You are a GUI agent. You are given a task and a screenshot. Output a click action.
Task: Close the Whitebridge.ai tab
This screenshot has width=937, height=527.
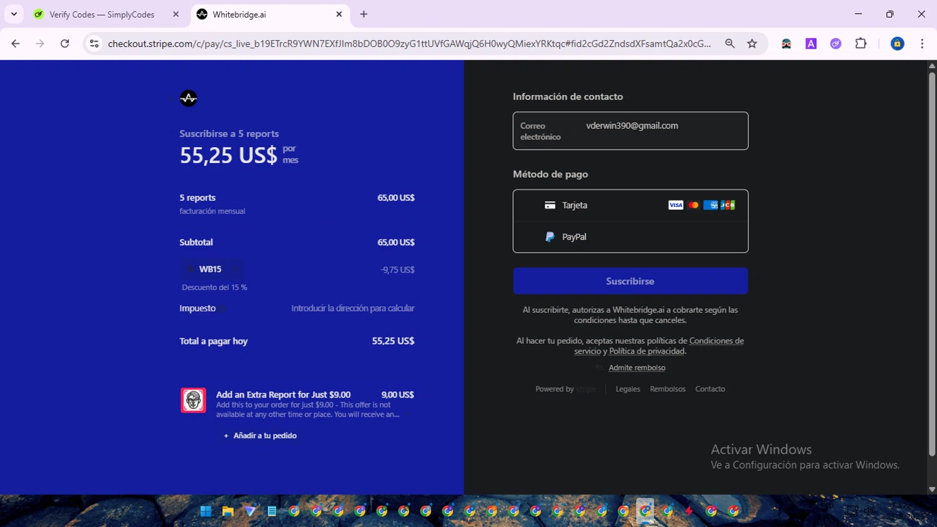click(339, 14)
